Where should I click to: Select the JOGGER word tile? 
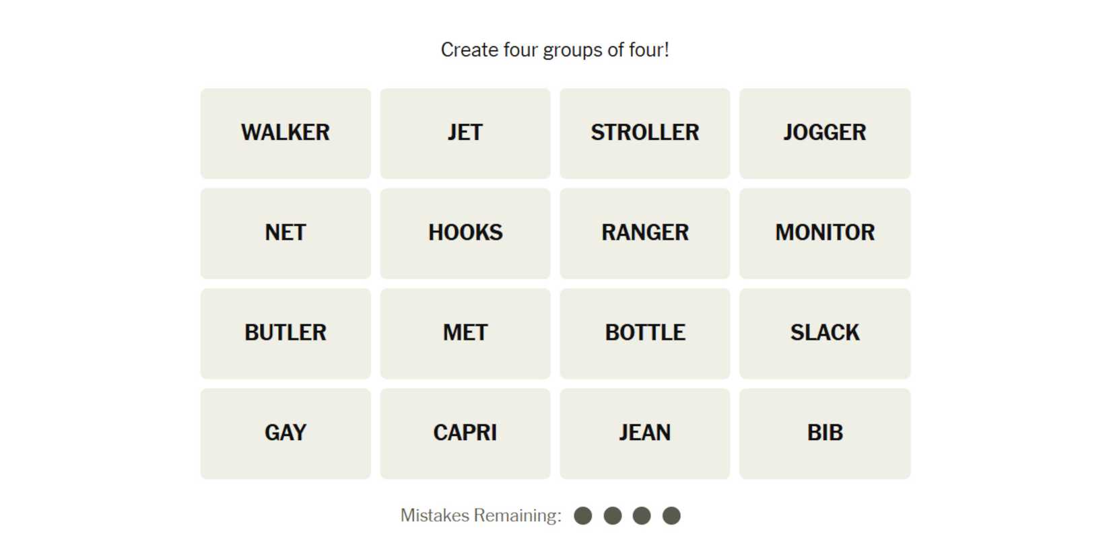point(825,133)
